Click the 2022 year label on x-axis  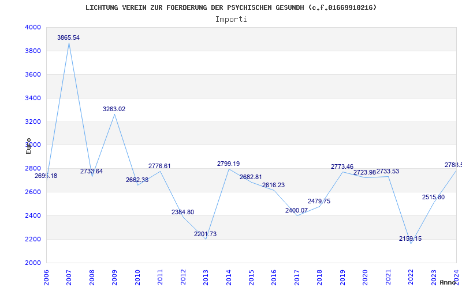click(x=411, y=278)
